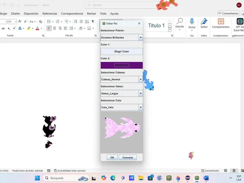
Task: Insert a bulleted list
Action: tap(49, 21)
